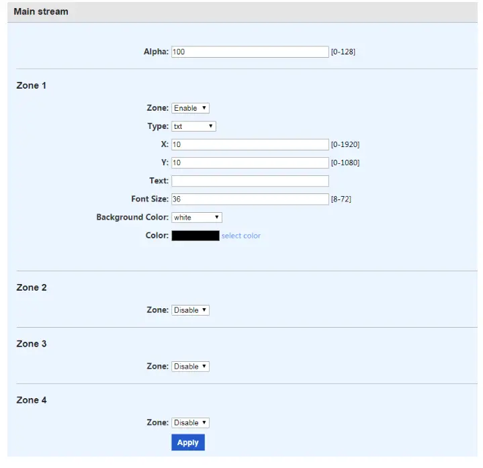Click the Zone 3 heading
Screen dimensions: 483x468
click(x=32, y=344)
